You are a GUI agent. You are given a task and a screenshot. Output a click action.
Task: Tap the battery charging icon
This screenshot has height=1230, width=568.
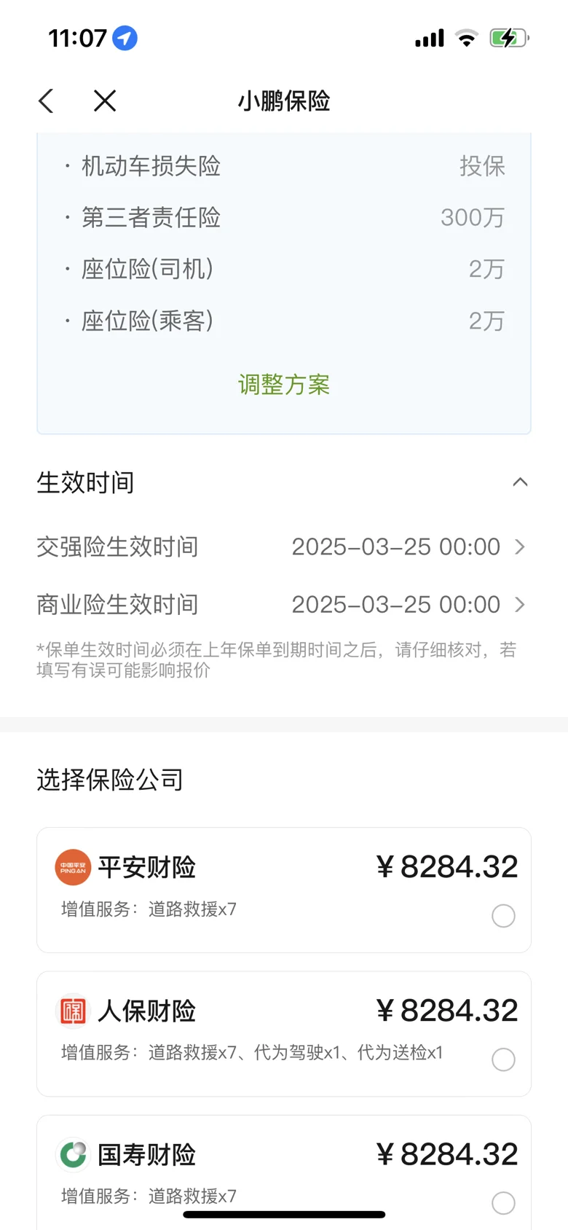(508, 38)
